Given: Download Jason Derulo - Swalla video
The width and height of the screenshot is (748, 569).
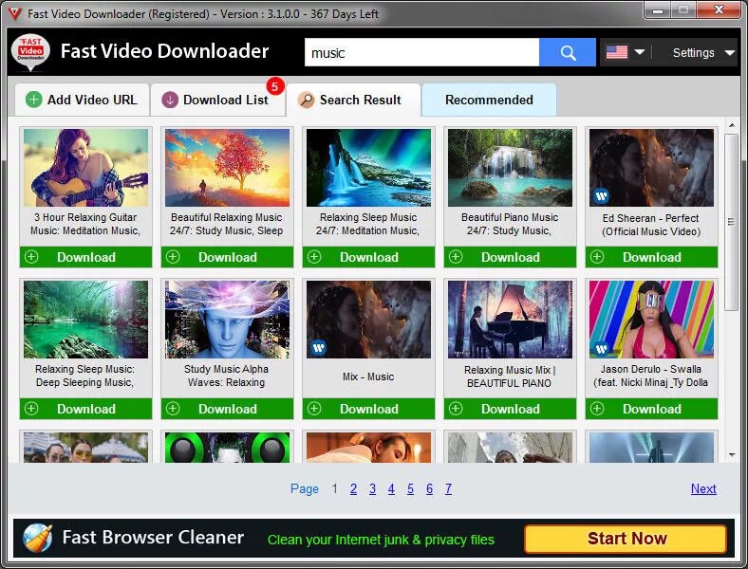Looking at the screenshot, I should click(x=651, y=409).
